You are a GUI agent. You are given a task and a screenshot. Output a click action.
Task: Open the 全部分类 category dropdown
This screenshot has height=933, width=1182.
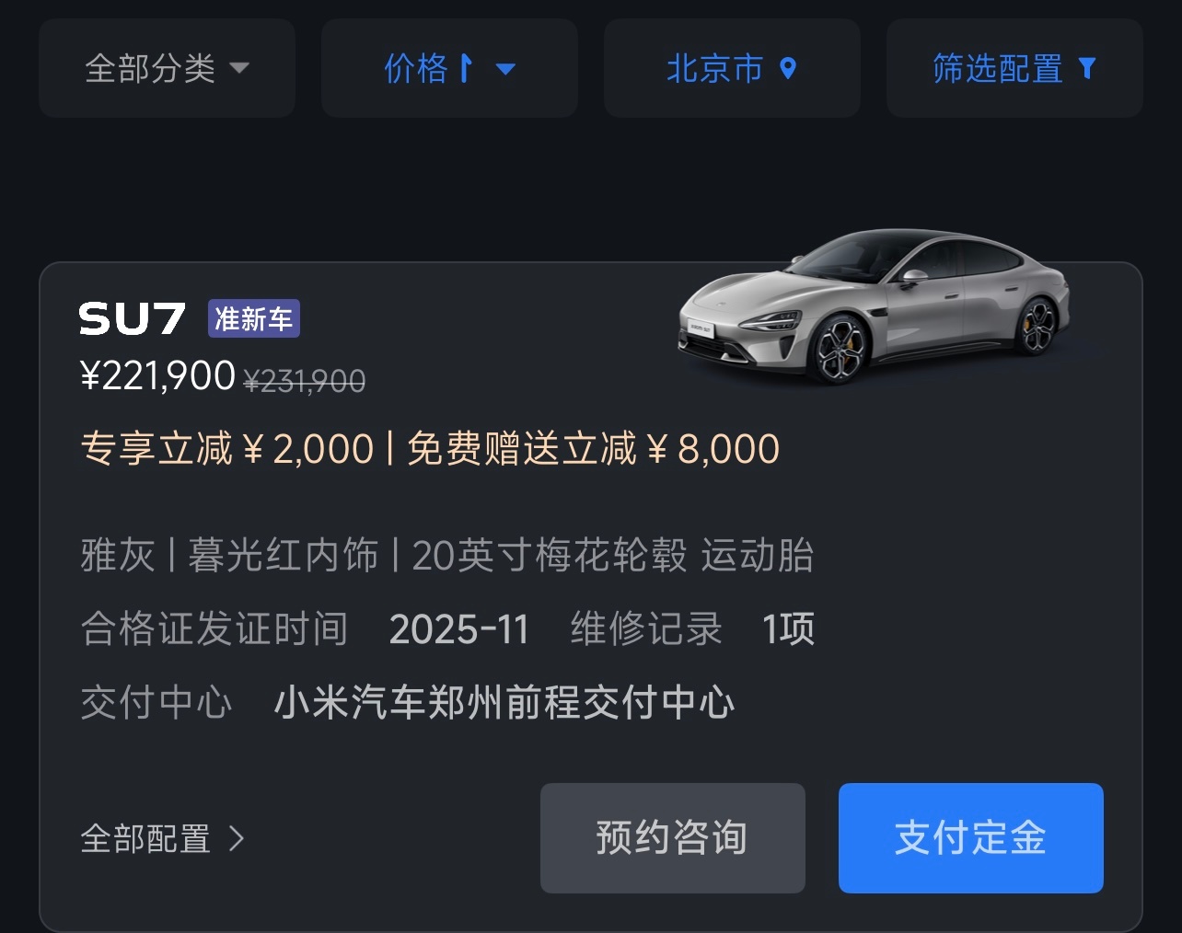167,68
